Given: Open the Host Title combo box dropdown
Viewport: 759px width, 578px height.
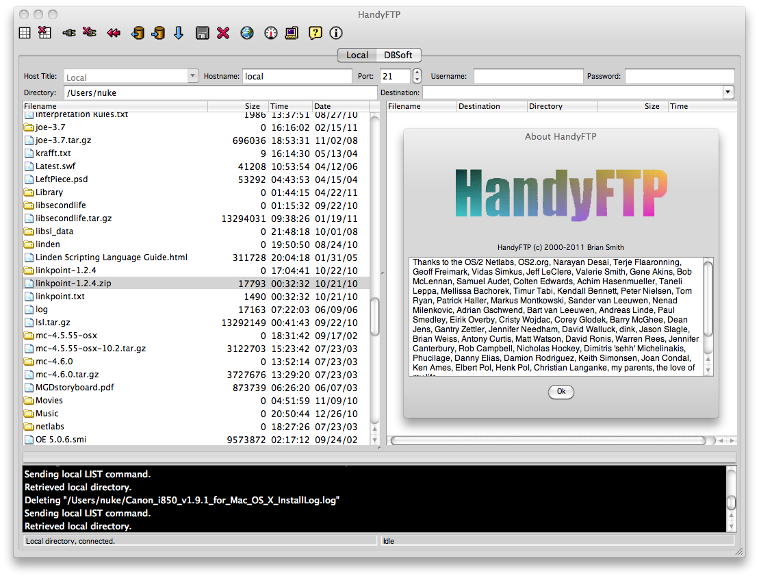Looking at the screenshot, I should [192, 76].
